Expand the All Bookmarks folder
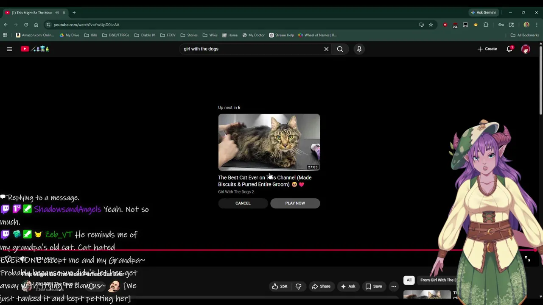Image resolution: width=543 pixels, height=305 pixels. coord(525,35)
